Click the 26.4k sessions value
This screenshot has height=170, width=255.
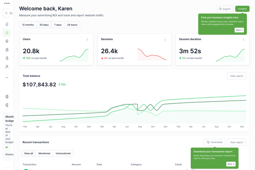(109, 51)
